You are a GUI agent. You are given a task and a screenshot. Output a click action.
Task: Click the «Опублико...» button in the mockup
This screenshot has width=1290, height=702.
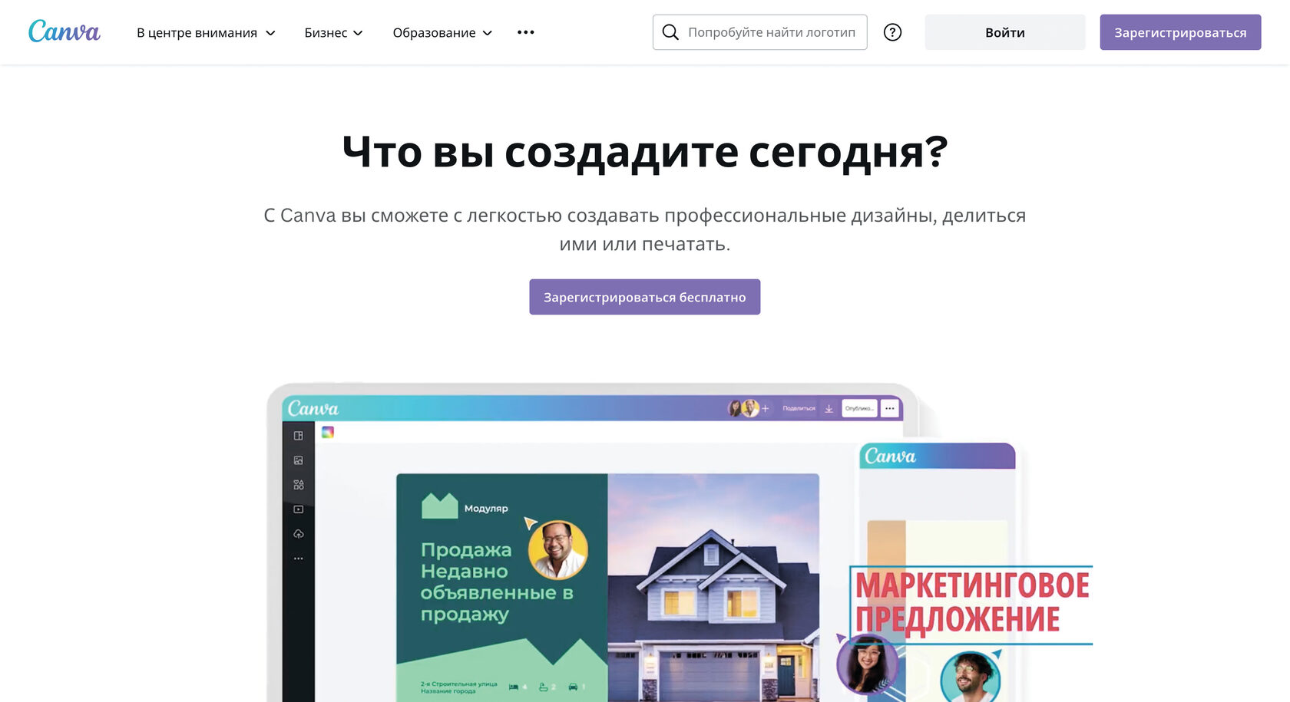859,409
